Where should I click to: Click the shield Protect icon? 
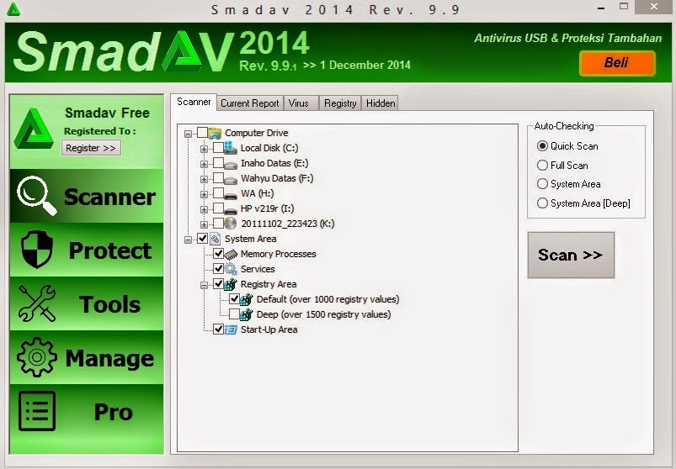tap(37, 250)
